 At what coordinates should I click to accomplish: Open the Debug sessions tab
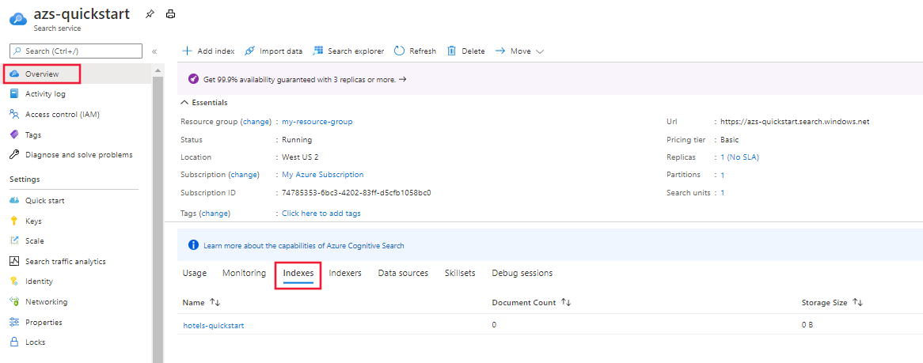click(x=522, y=273)
